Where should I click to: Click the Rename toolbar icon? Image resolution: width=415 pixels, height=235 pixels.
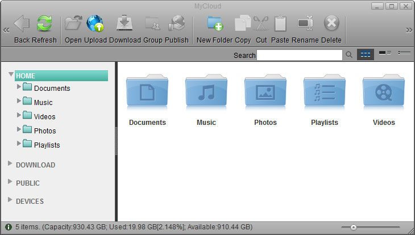pos(305,24)
